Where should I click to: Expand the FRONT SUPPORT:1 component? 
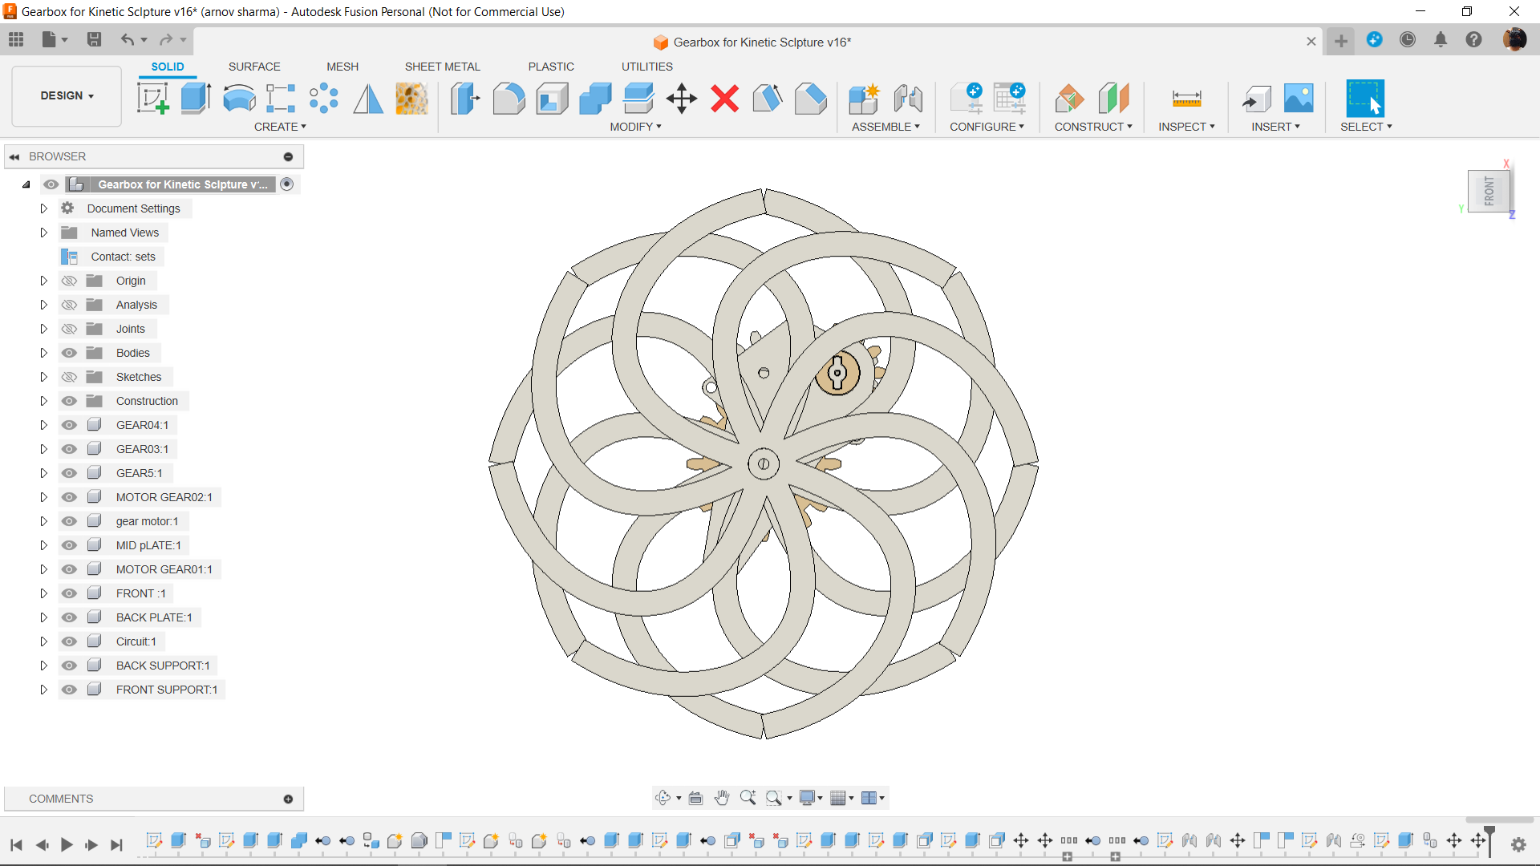click(43, 688)
